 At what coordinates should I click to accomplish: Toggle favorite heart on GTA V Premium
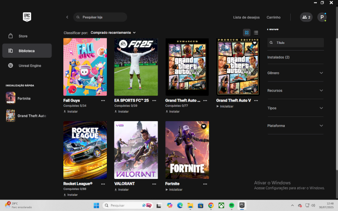coord(254,43)
